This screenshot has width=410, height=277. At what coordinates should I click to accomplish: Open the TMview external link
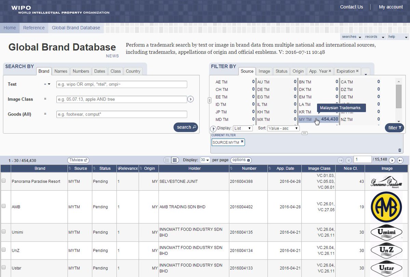click(x=78, y=160)
